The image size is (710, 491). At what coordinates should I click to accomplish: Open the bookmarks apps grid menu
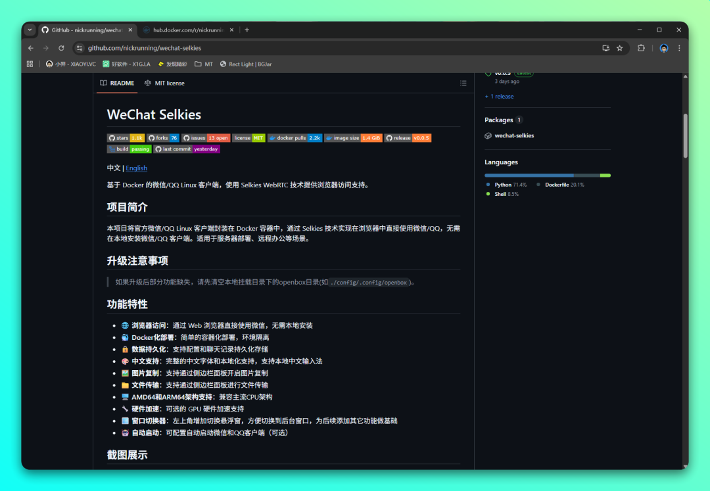tap(28, 64)
